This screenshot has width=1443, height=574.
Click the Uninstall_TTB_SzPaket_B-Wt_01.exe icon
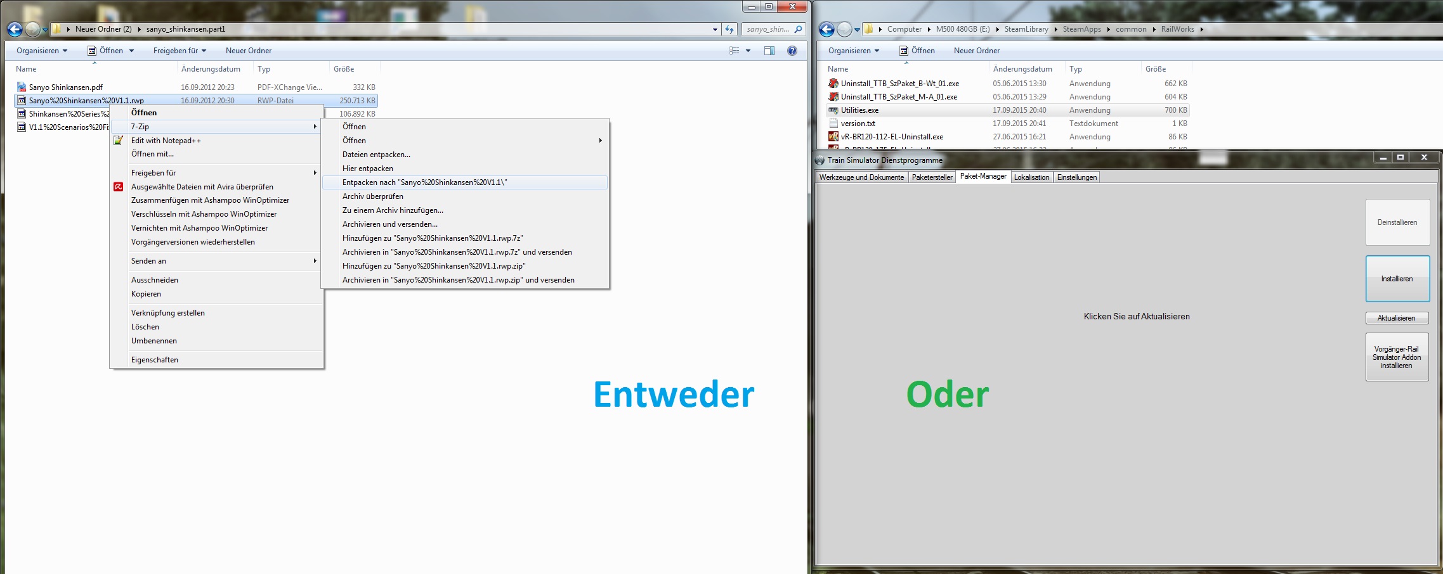pos(833,84)
